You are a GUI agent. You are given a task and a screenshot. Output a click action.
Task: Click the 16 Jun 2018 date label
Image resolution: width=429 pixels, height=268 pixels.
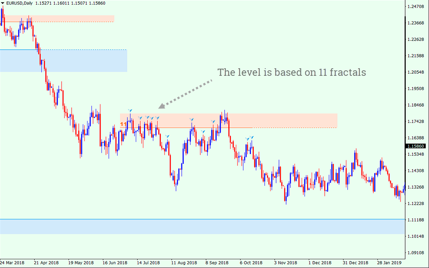pyautogui.click(x=115, y=263)
